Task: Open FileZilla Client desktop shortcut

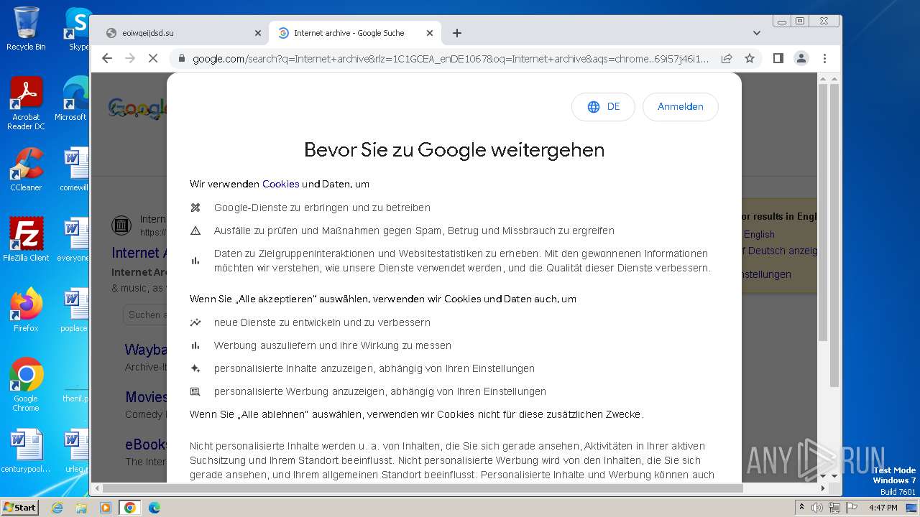Action: pyautogui.click(x=26, y=239)
